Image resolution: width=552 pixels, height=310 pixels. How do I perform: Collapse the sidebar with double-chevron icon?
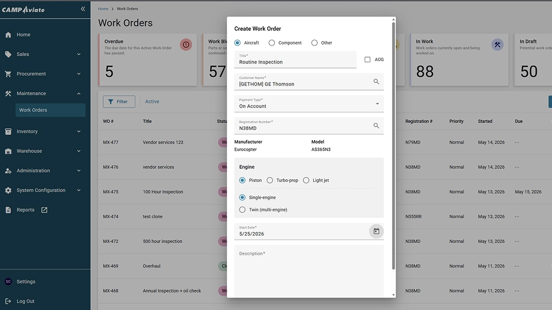(x=83, y=9)
